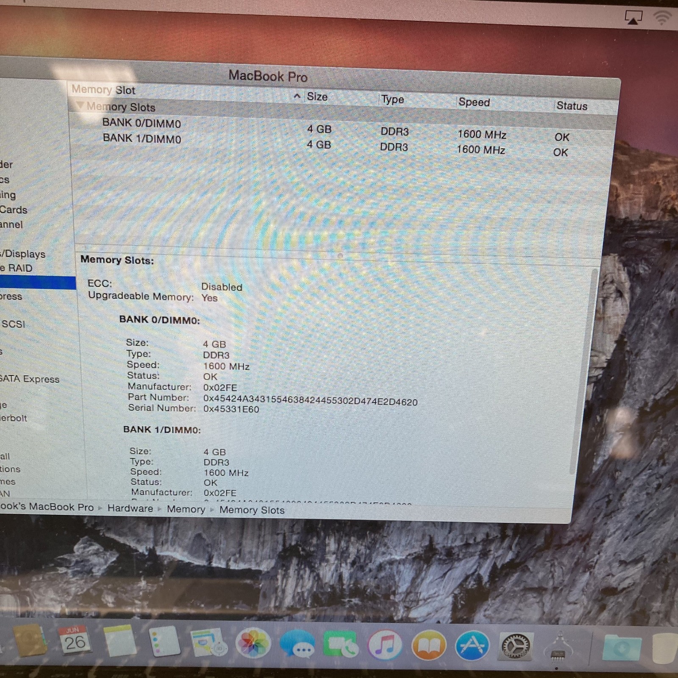This screenshot has width=678, height=678.
Task: Select Parallel SCSI in sidebar
Action: 13,324
